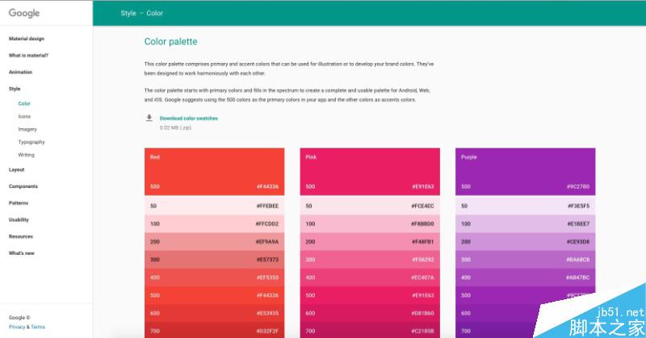Expand the Animation sidebar section
646x338 pixels.
[x=20, y=72]
